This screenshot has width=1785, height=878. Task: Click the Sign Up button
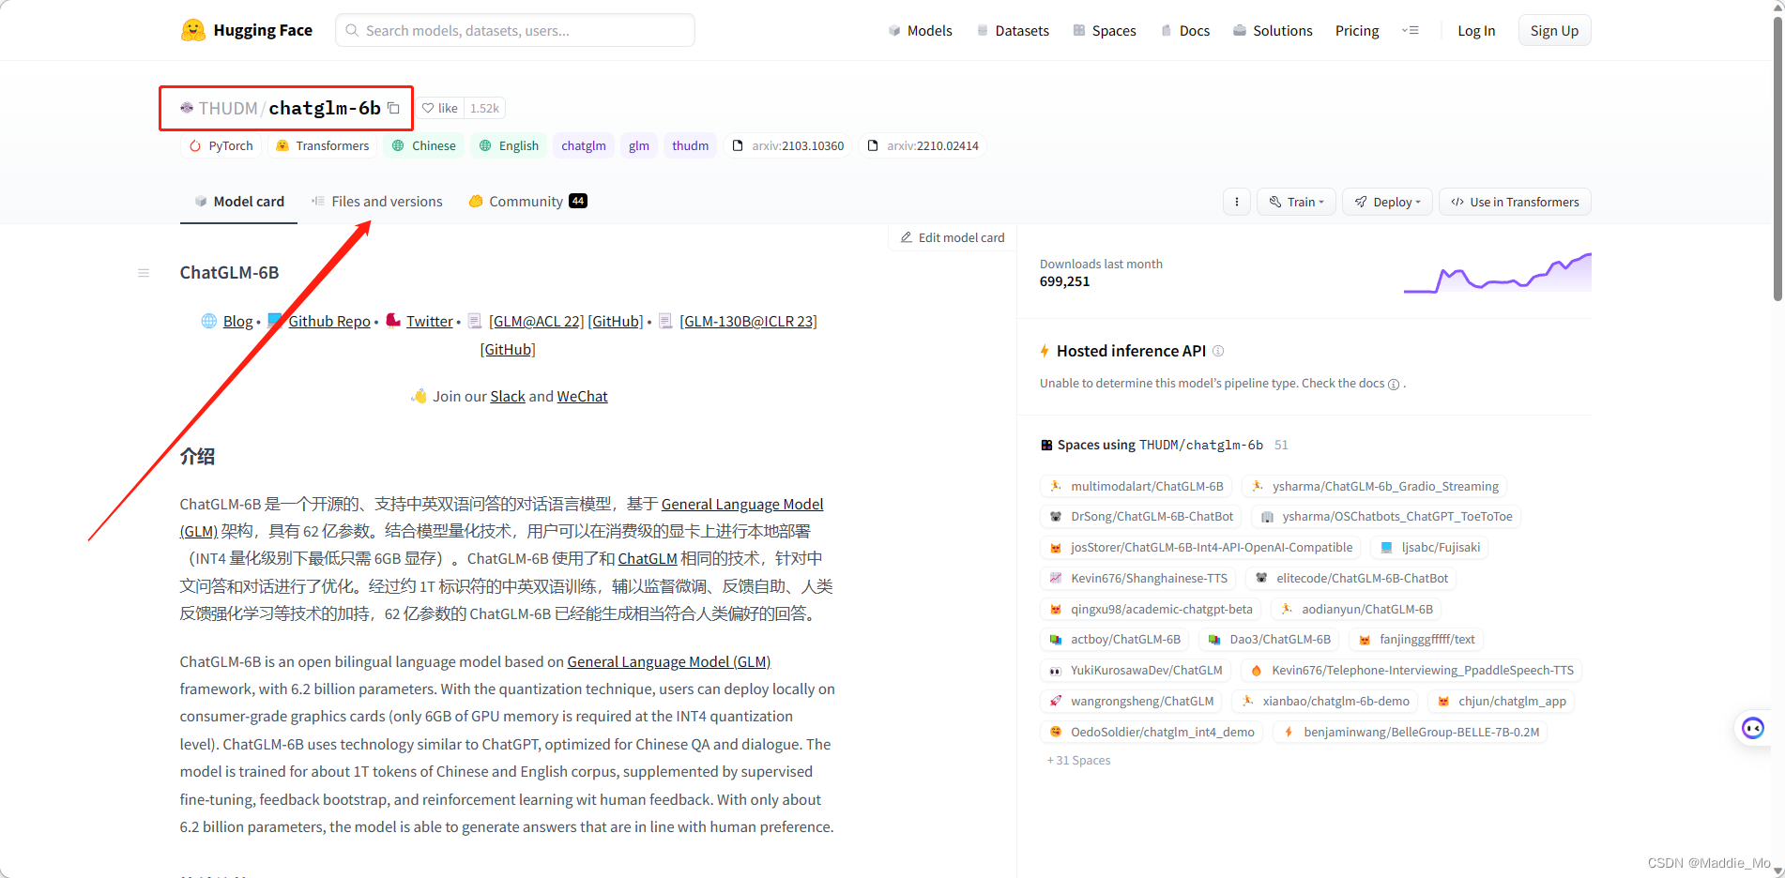point(1554,30)
